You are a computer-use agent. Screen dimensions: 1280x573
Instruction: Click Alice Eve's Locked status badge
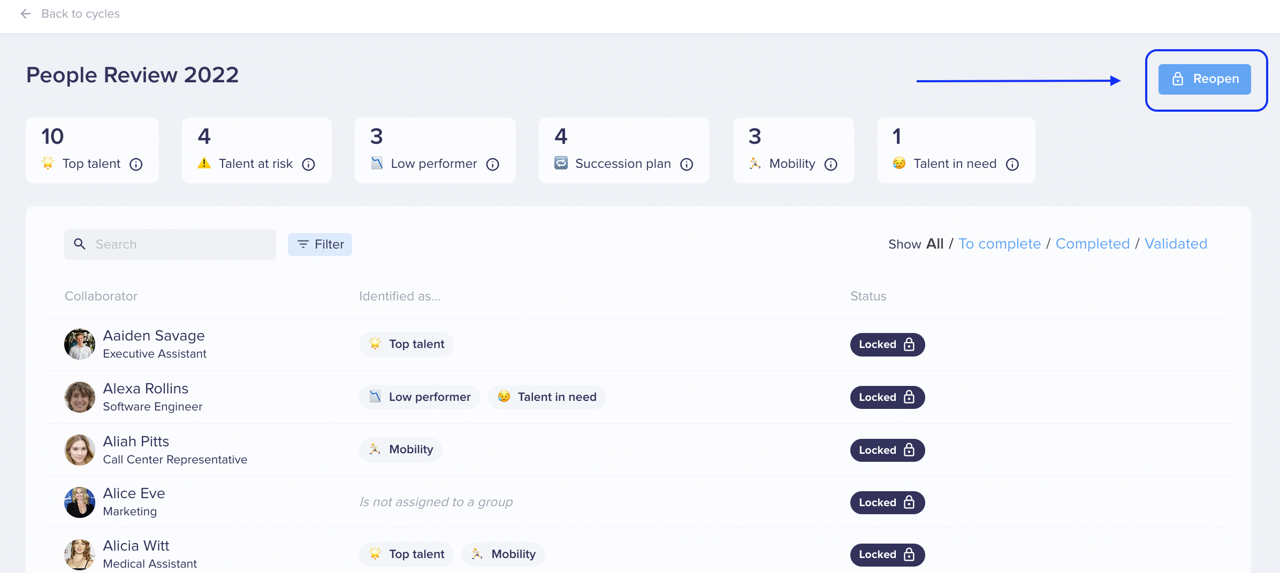click(x=887, y=502)
